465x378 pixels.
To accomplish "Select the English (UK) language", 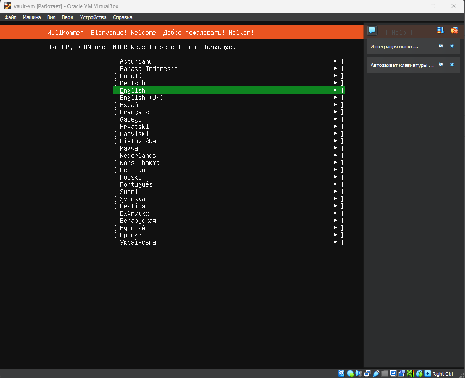I will tap(229, 98).
